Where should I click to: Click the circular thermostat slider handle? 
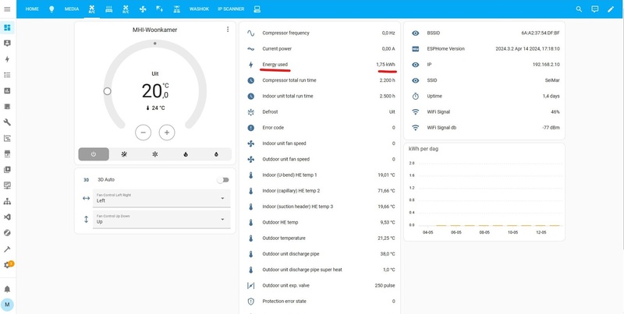coord(107,91)
